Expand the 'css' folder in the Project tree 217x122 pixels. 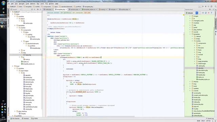point(20,50)
